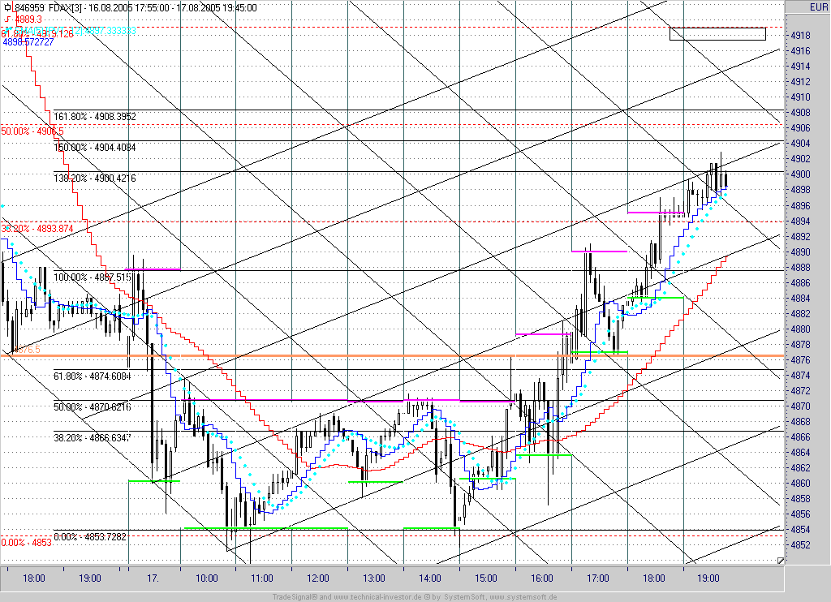Click the orange horizontal line at 4876.5
The height and width of the screenshot is (602, 831).
tap(392, 355)
